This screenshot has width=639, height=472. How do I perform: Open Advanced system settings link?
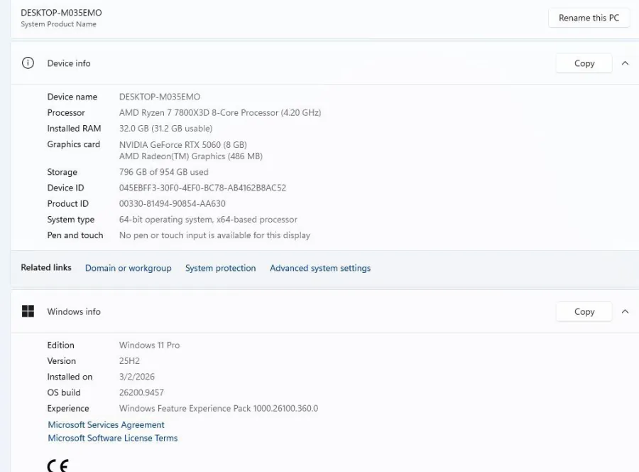coord(320,268)
